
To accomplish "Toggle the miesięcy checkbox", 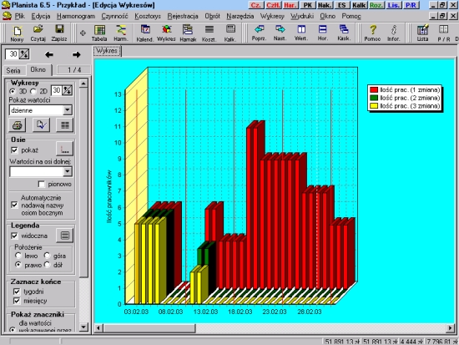I will (x=17, y=301).
